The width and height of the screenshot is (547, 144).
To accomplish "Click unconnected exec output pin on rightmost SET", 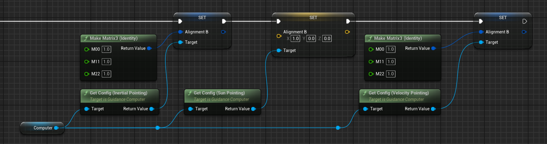I will tap(525, 21).
